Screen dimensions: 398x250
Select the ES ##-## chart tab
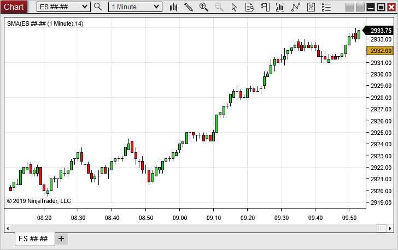[33, 239]
